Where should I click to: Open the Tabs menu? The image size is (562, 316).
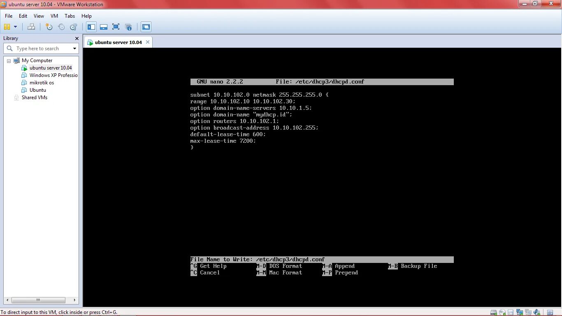click(70, 16)
